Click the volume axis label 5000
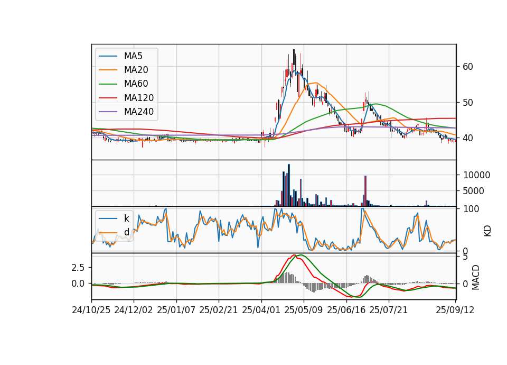The height and width of the screenshot is (365, 507). click(473, 191)
